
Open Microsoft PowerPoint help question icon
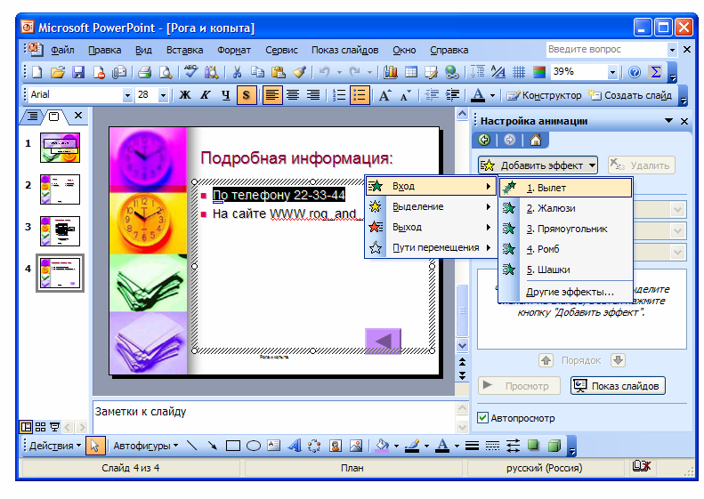point(634,72)
